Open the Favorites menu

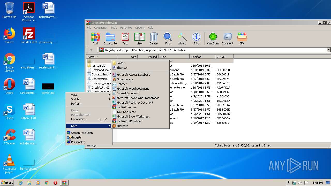pyautogui.click(x=126, y=28)
